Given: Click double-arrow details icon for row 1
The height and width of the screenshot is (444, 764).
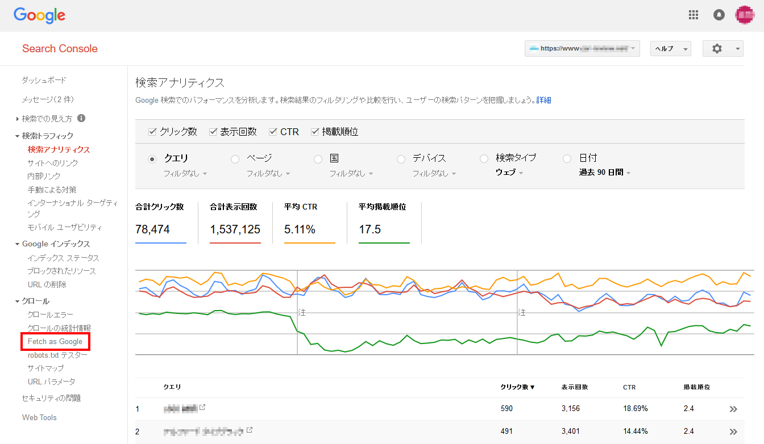Looking at the screenshot, I should pos(733,409).
